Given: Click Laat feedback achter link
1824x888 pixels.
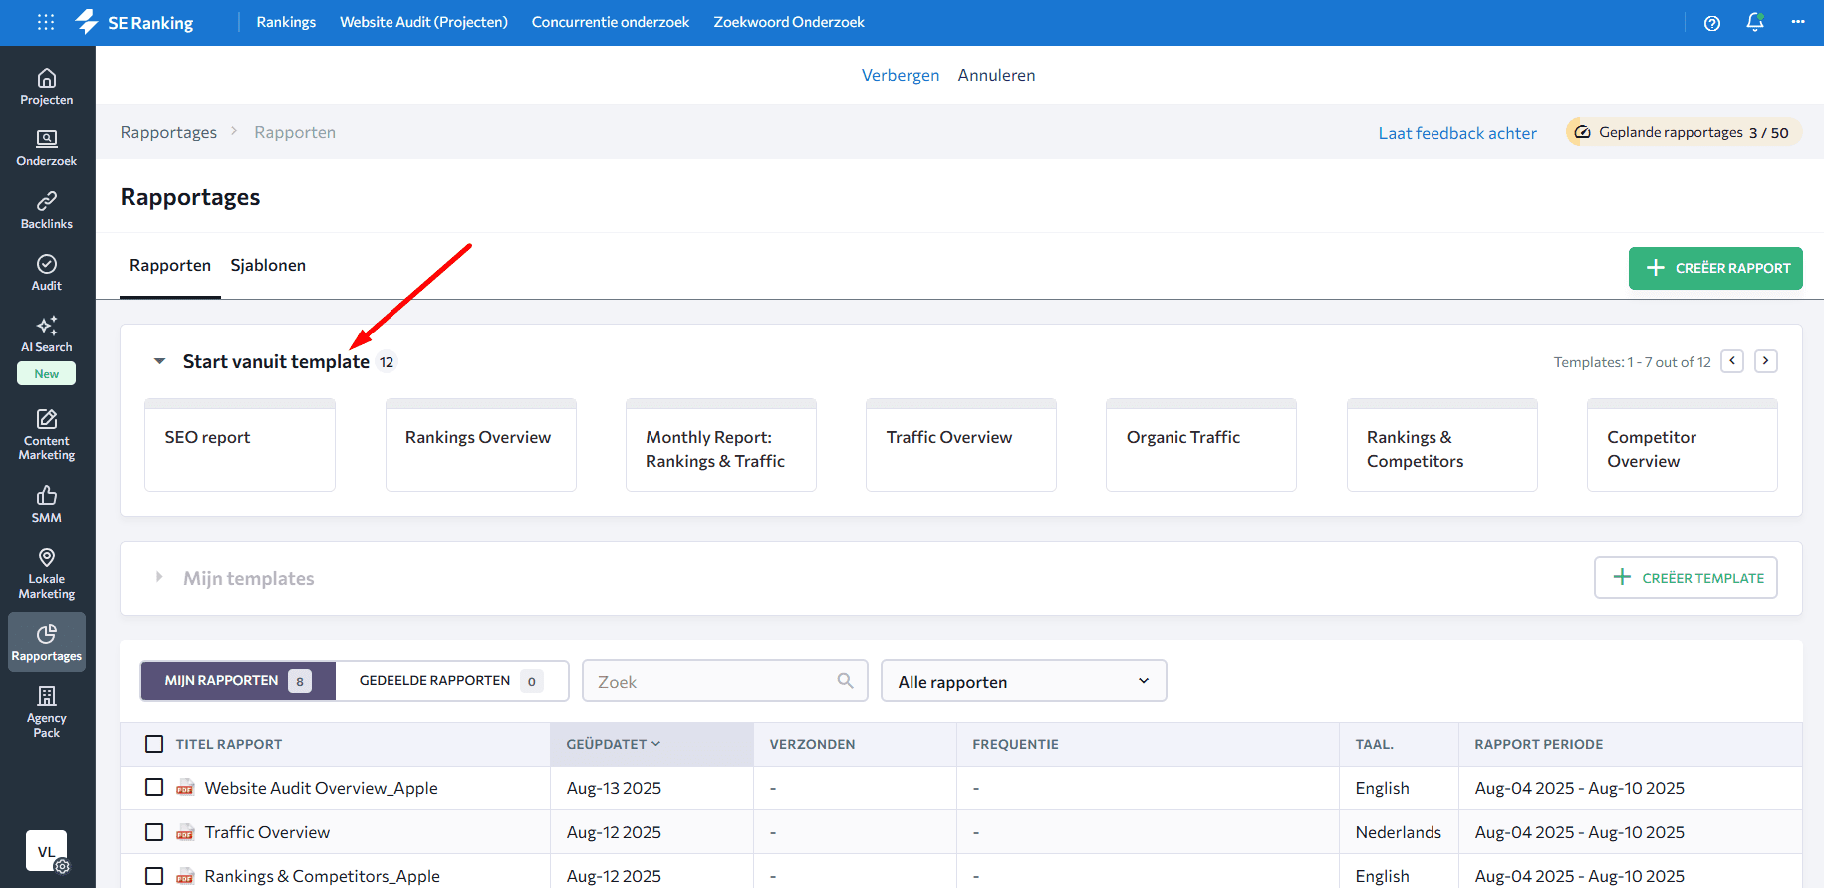Looking at the screenshot, I should click(1457, 133).
